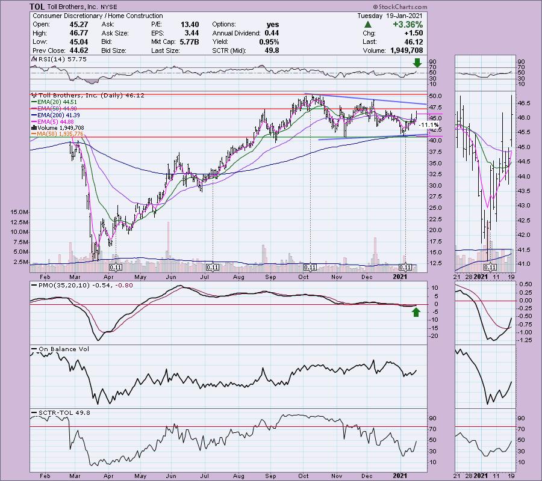
Task: Click the Annual Dividend value 0.44
Action: coord(272,33)
